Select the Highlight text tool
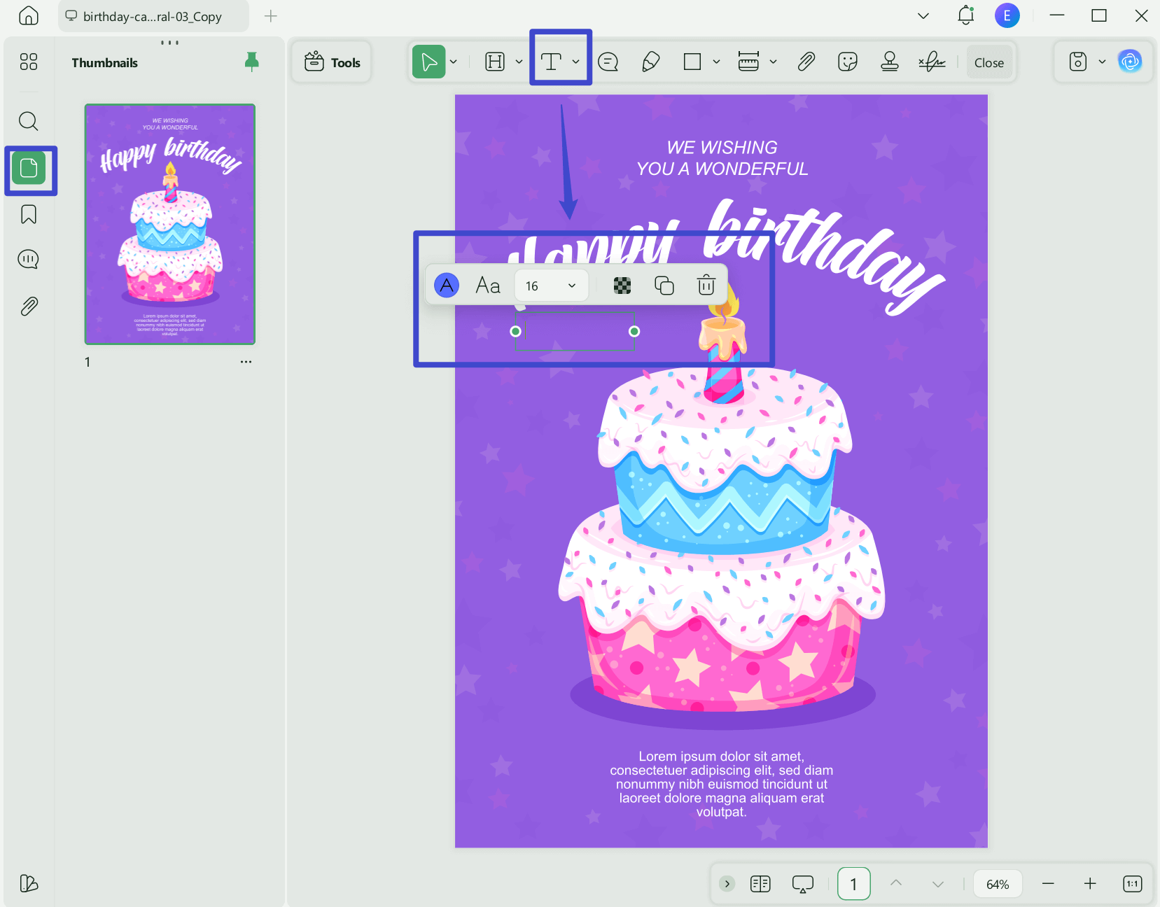This screenshot has width=1160, height=907. [495, 62]
